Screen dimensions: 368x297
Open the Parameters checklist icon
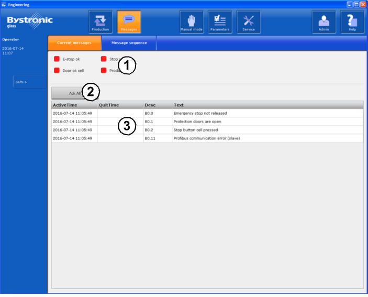(x=220, y=22)
